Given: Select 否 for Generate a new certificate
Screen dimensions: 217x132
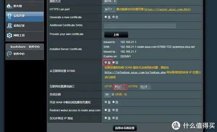Looking at the screenshot, I should click(x=114, y=17).
